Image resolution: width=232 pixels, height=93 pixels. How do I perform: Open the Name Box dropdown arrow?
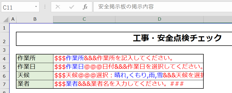click(36, 7)
